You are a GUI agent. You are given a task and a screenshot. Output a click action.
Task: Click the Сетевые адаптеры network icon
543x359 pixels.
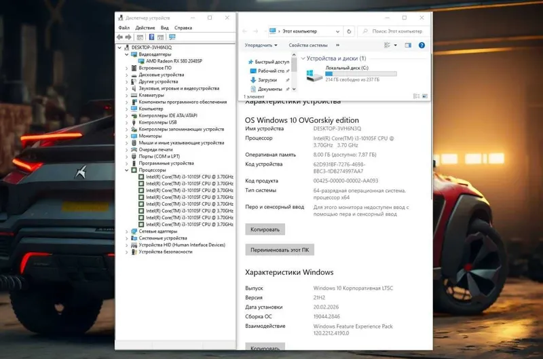134,231
